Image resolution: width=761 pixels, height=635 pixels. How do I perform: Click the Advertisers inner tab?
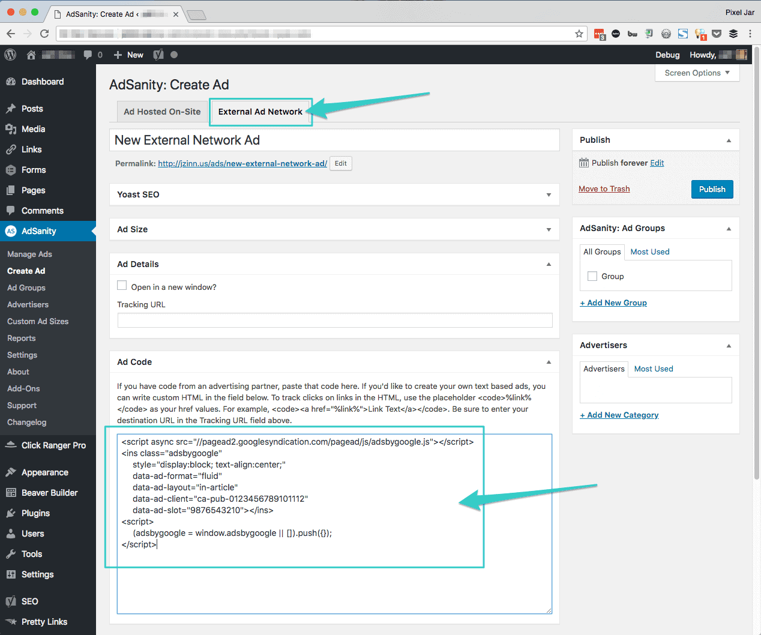click(604, 369)
